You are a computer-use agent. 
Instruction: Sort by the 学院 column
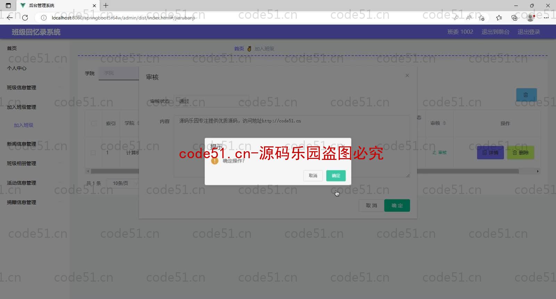(x=138, y=123)
